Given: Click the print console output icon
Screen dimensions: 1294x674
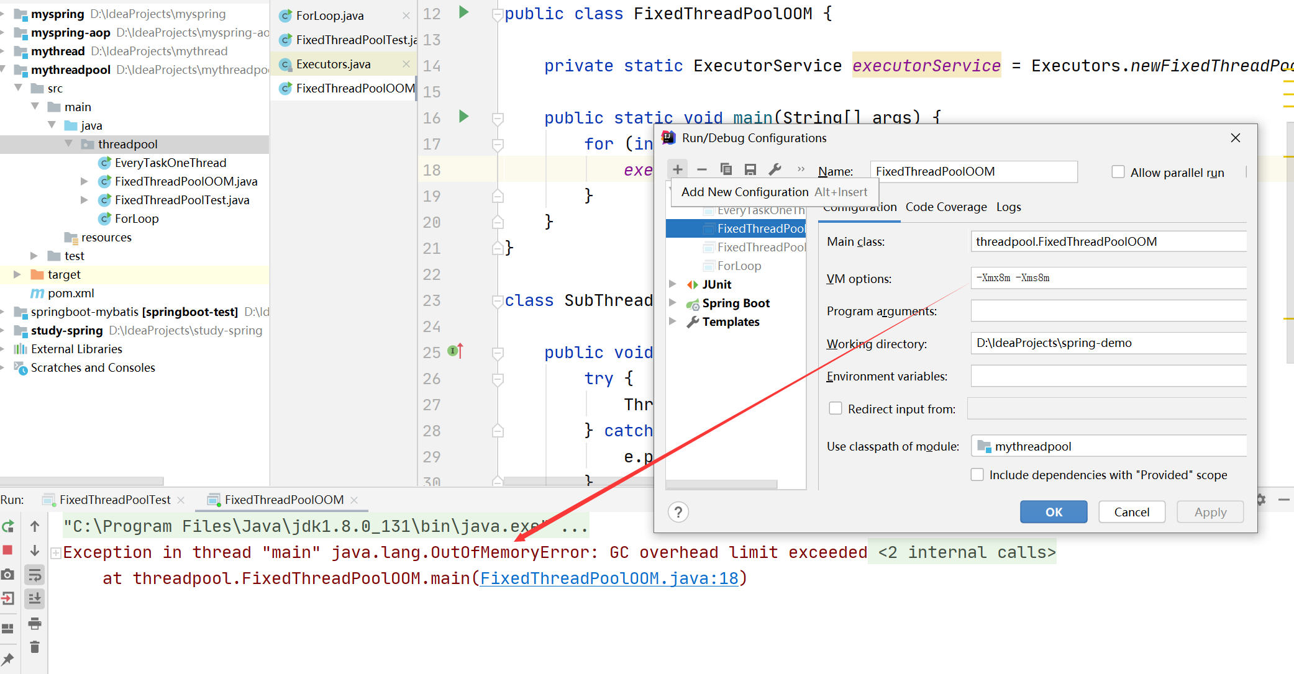Looking at the screenshot, I should point(35,623).
